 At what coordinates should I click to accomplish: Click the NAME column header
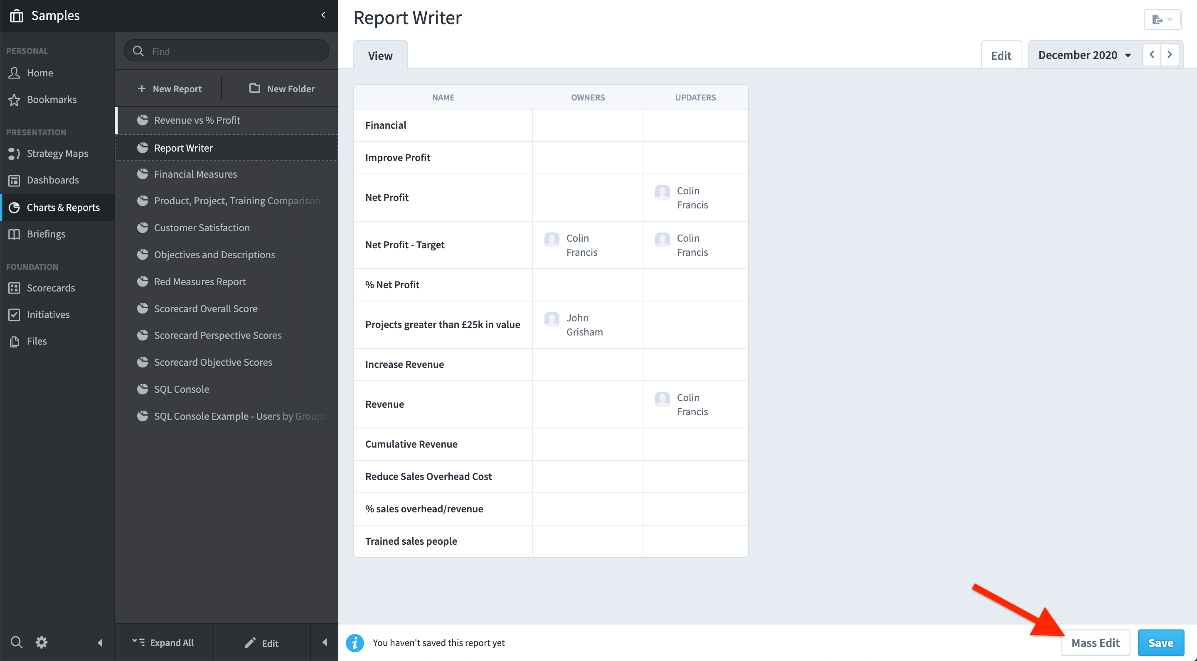[443, 98]
